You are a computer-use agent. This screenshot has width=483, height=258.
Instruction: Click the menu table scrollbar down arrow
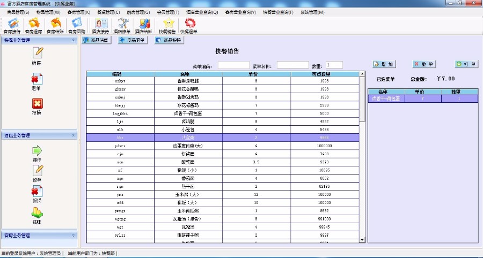click(362, 240)
